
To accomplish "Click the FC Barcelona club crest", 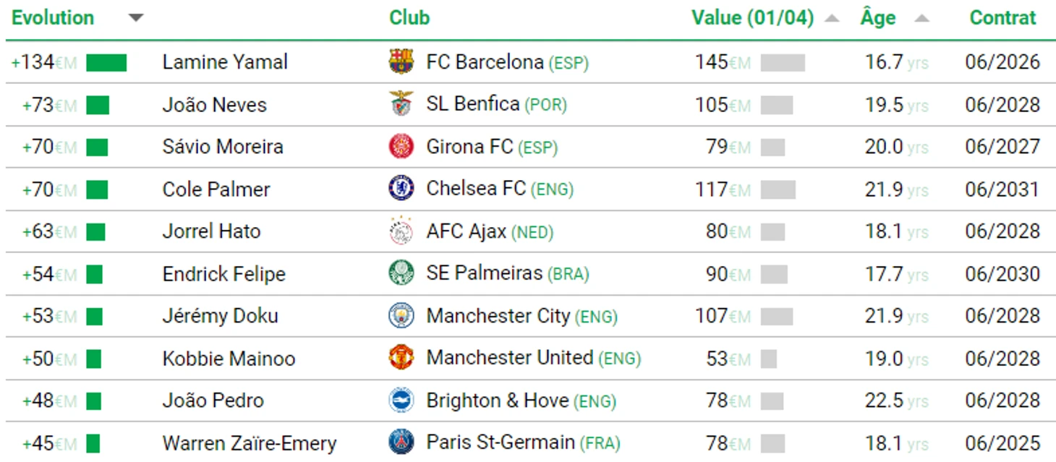I will click(x=401, y=62).
